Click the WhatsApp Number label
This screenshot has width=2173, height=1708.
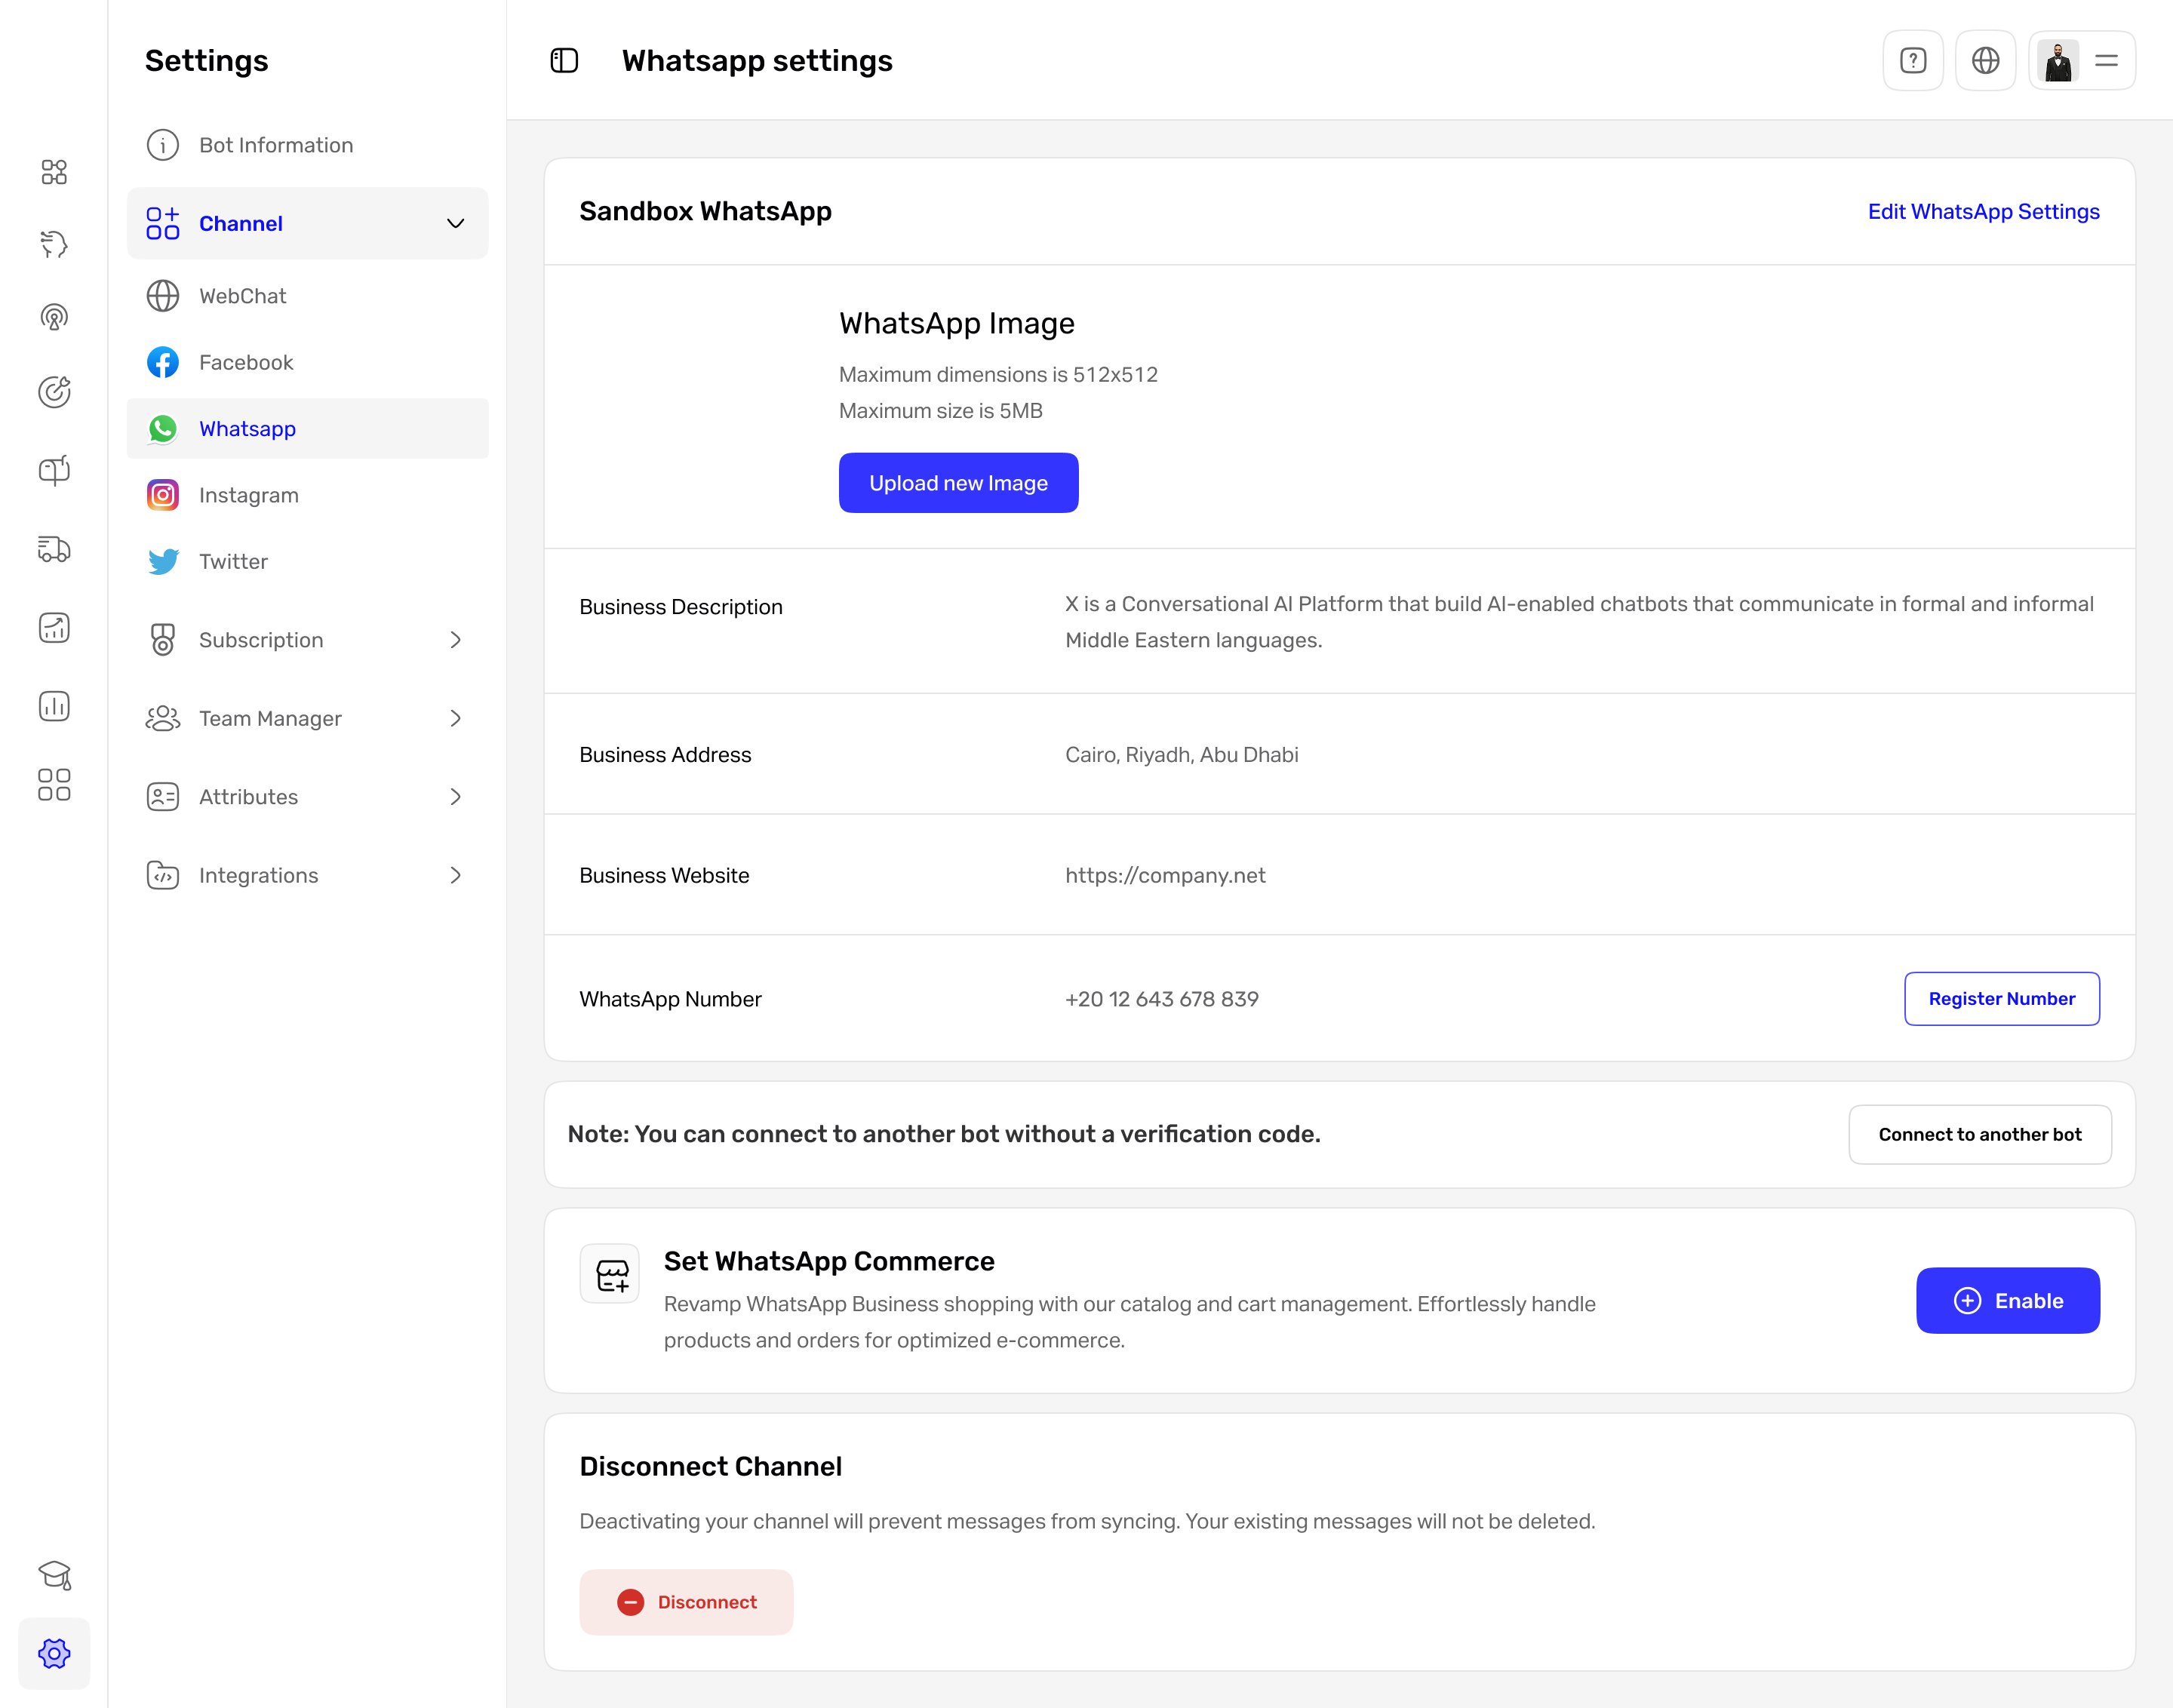click(x=671, y=1000)
